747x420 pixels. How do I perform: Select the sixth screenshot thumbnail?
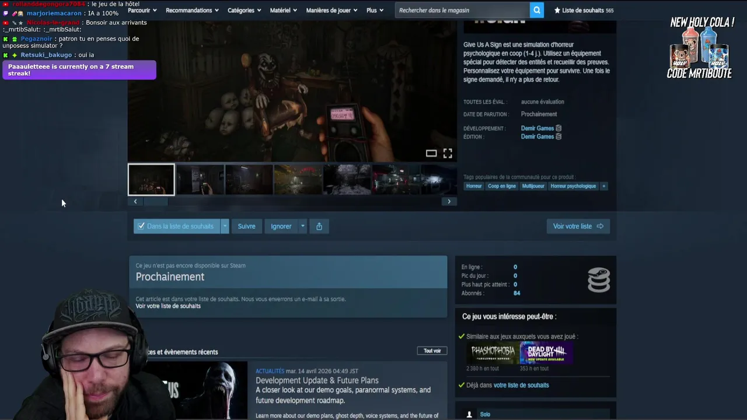click(x=396, y=180)
